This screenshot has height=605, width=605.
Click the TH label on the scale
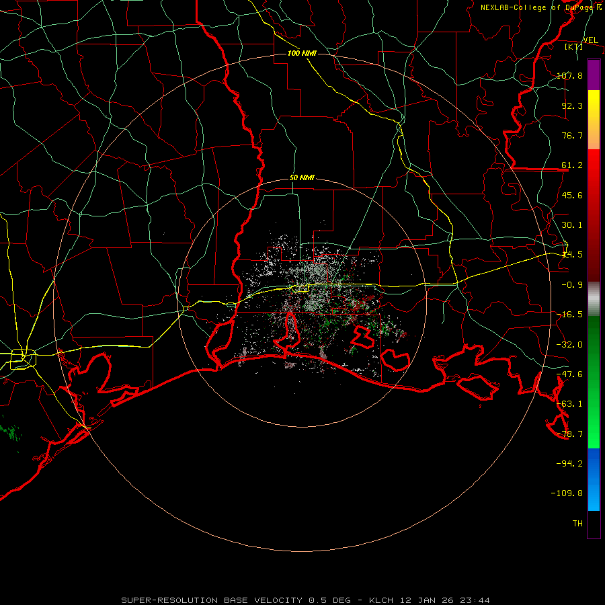[x=577, y=524]
